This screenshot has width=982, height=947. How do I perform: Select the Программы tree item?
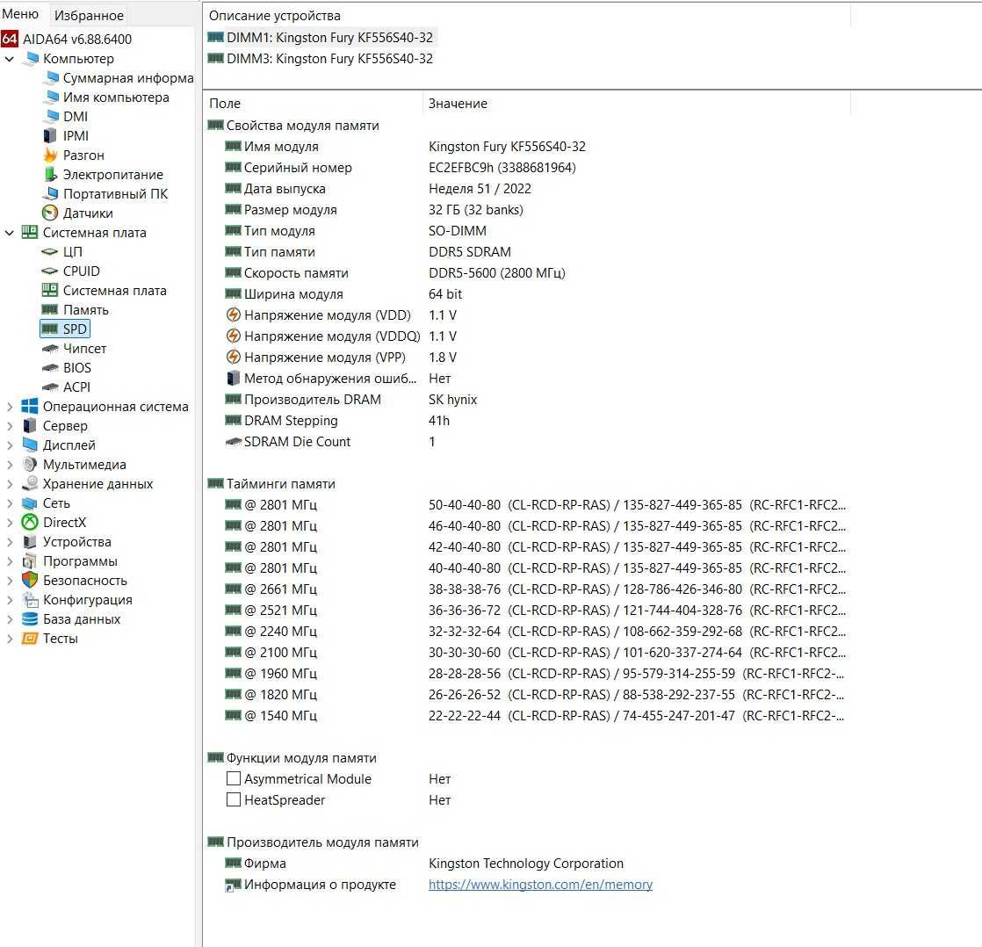(80, 561)
